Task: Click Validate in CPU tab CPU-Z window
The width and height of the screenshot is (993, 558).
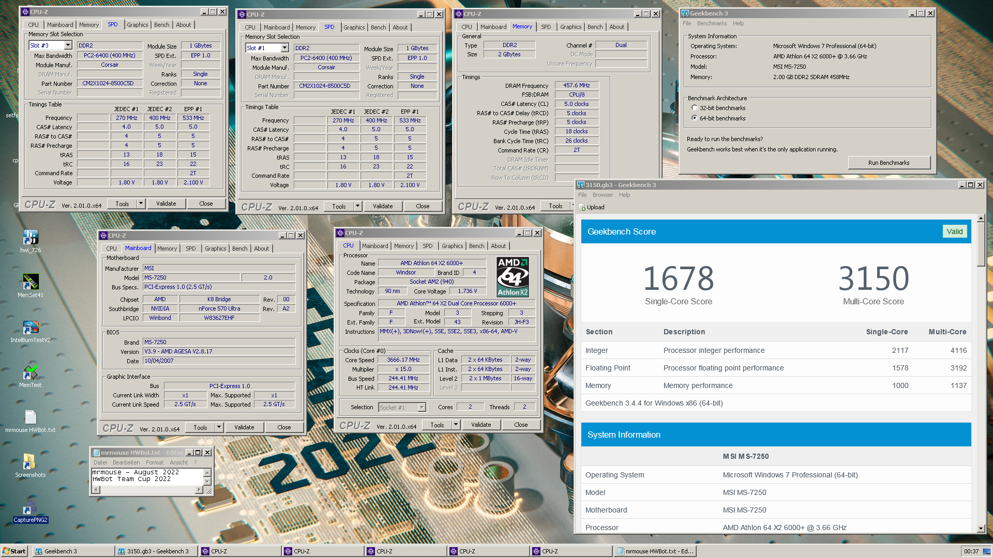Action: (x=481, y=425)
